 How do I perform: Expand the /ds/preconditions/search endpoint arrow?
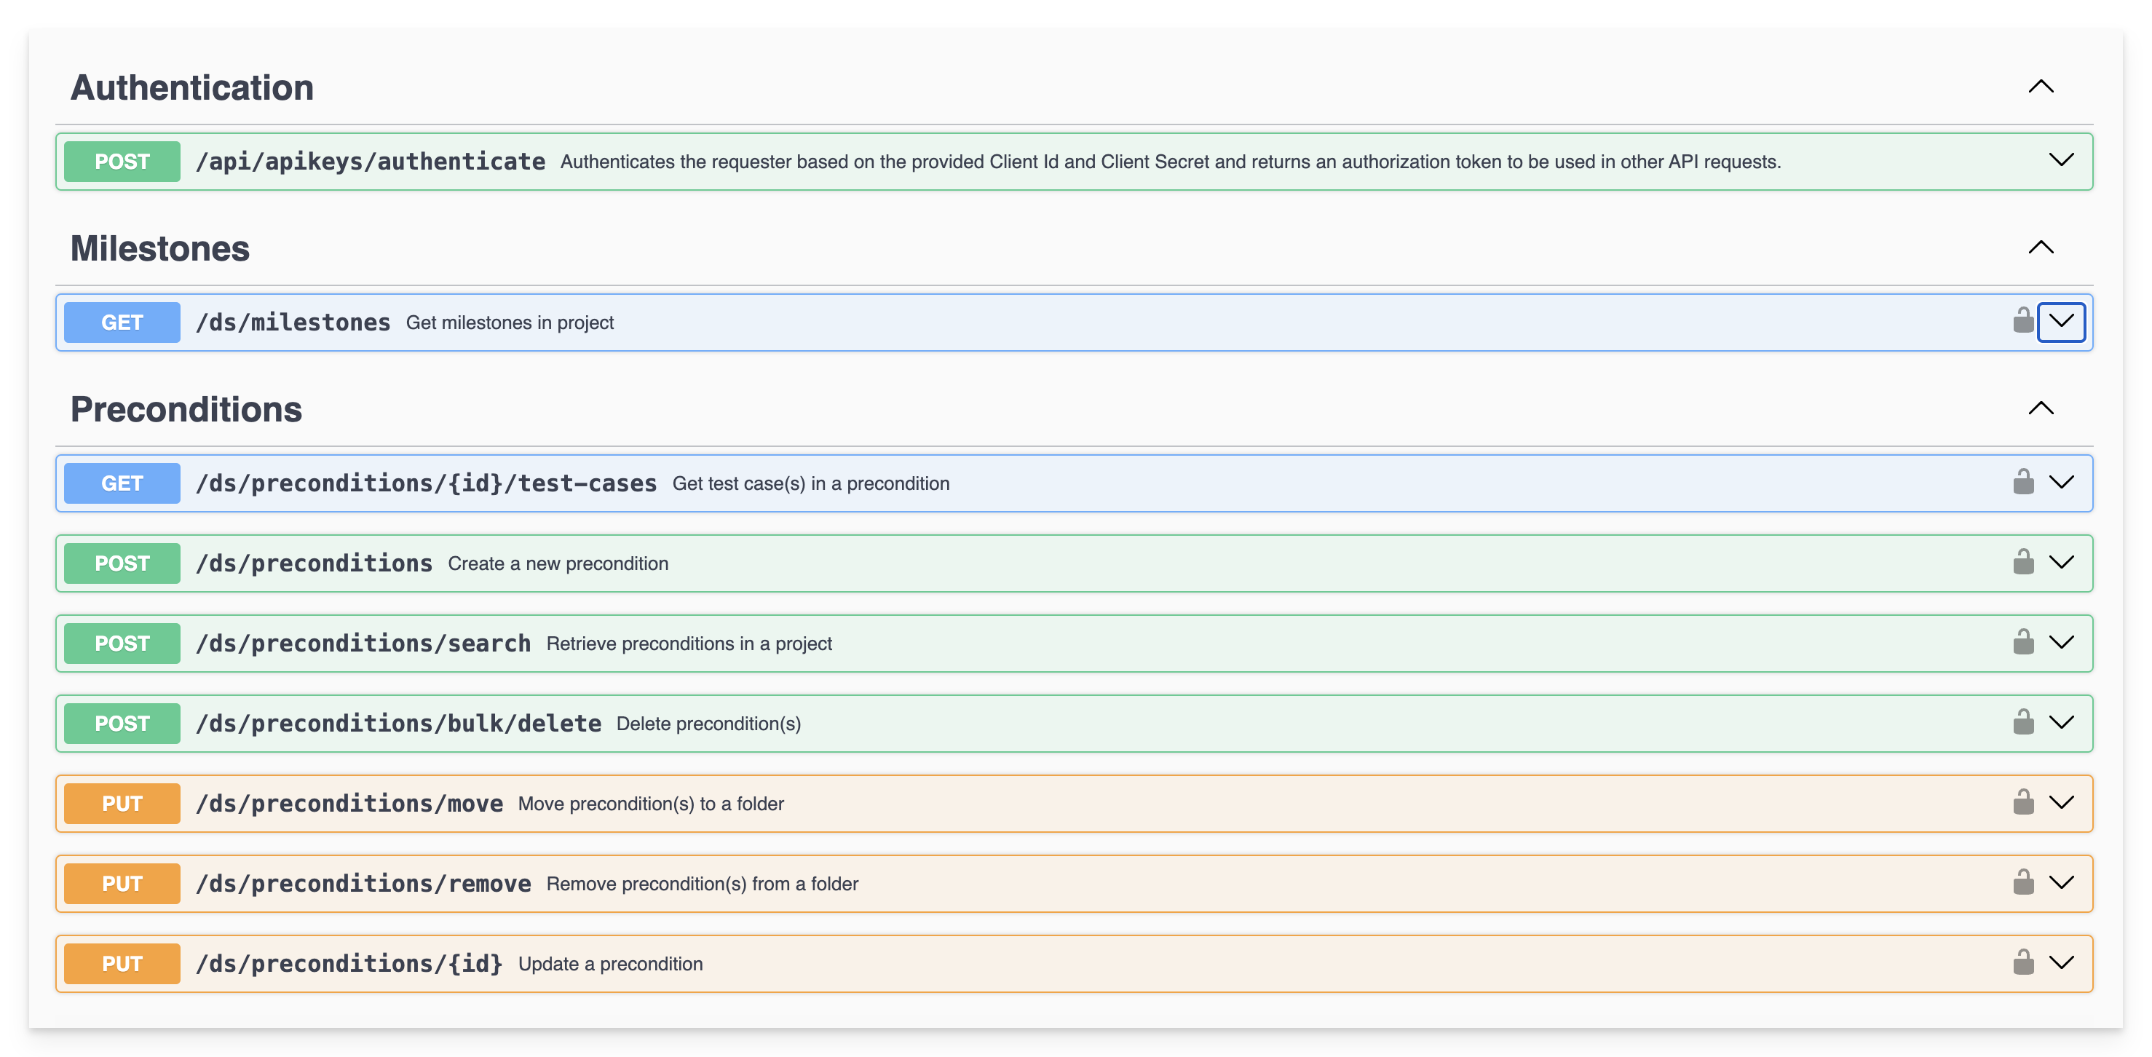pyautogui.click(x=2061, y=643)
